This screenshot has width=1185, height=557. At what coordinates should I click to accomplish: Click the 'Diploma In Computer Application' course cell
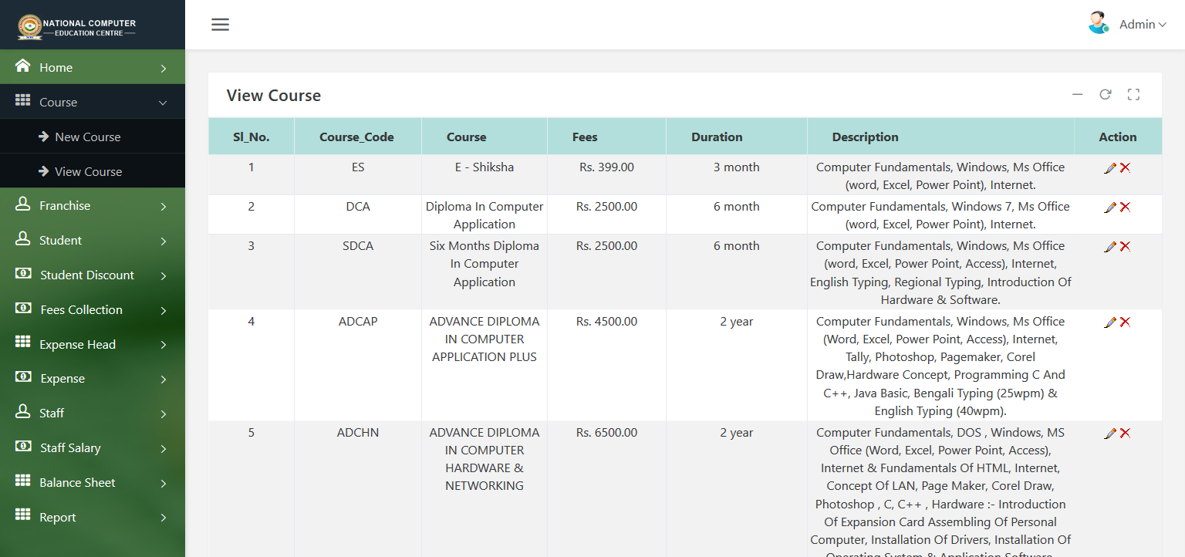tap(484, 215)
